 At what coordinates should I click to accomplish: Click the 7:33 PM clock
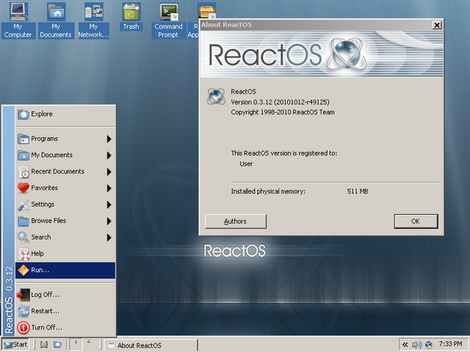450,344
